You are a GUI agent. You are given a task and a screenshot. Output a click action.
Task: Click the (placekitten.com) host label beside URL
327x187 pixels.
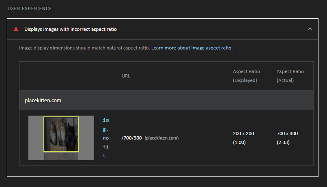pos(161,138)
